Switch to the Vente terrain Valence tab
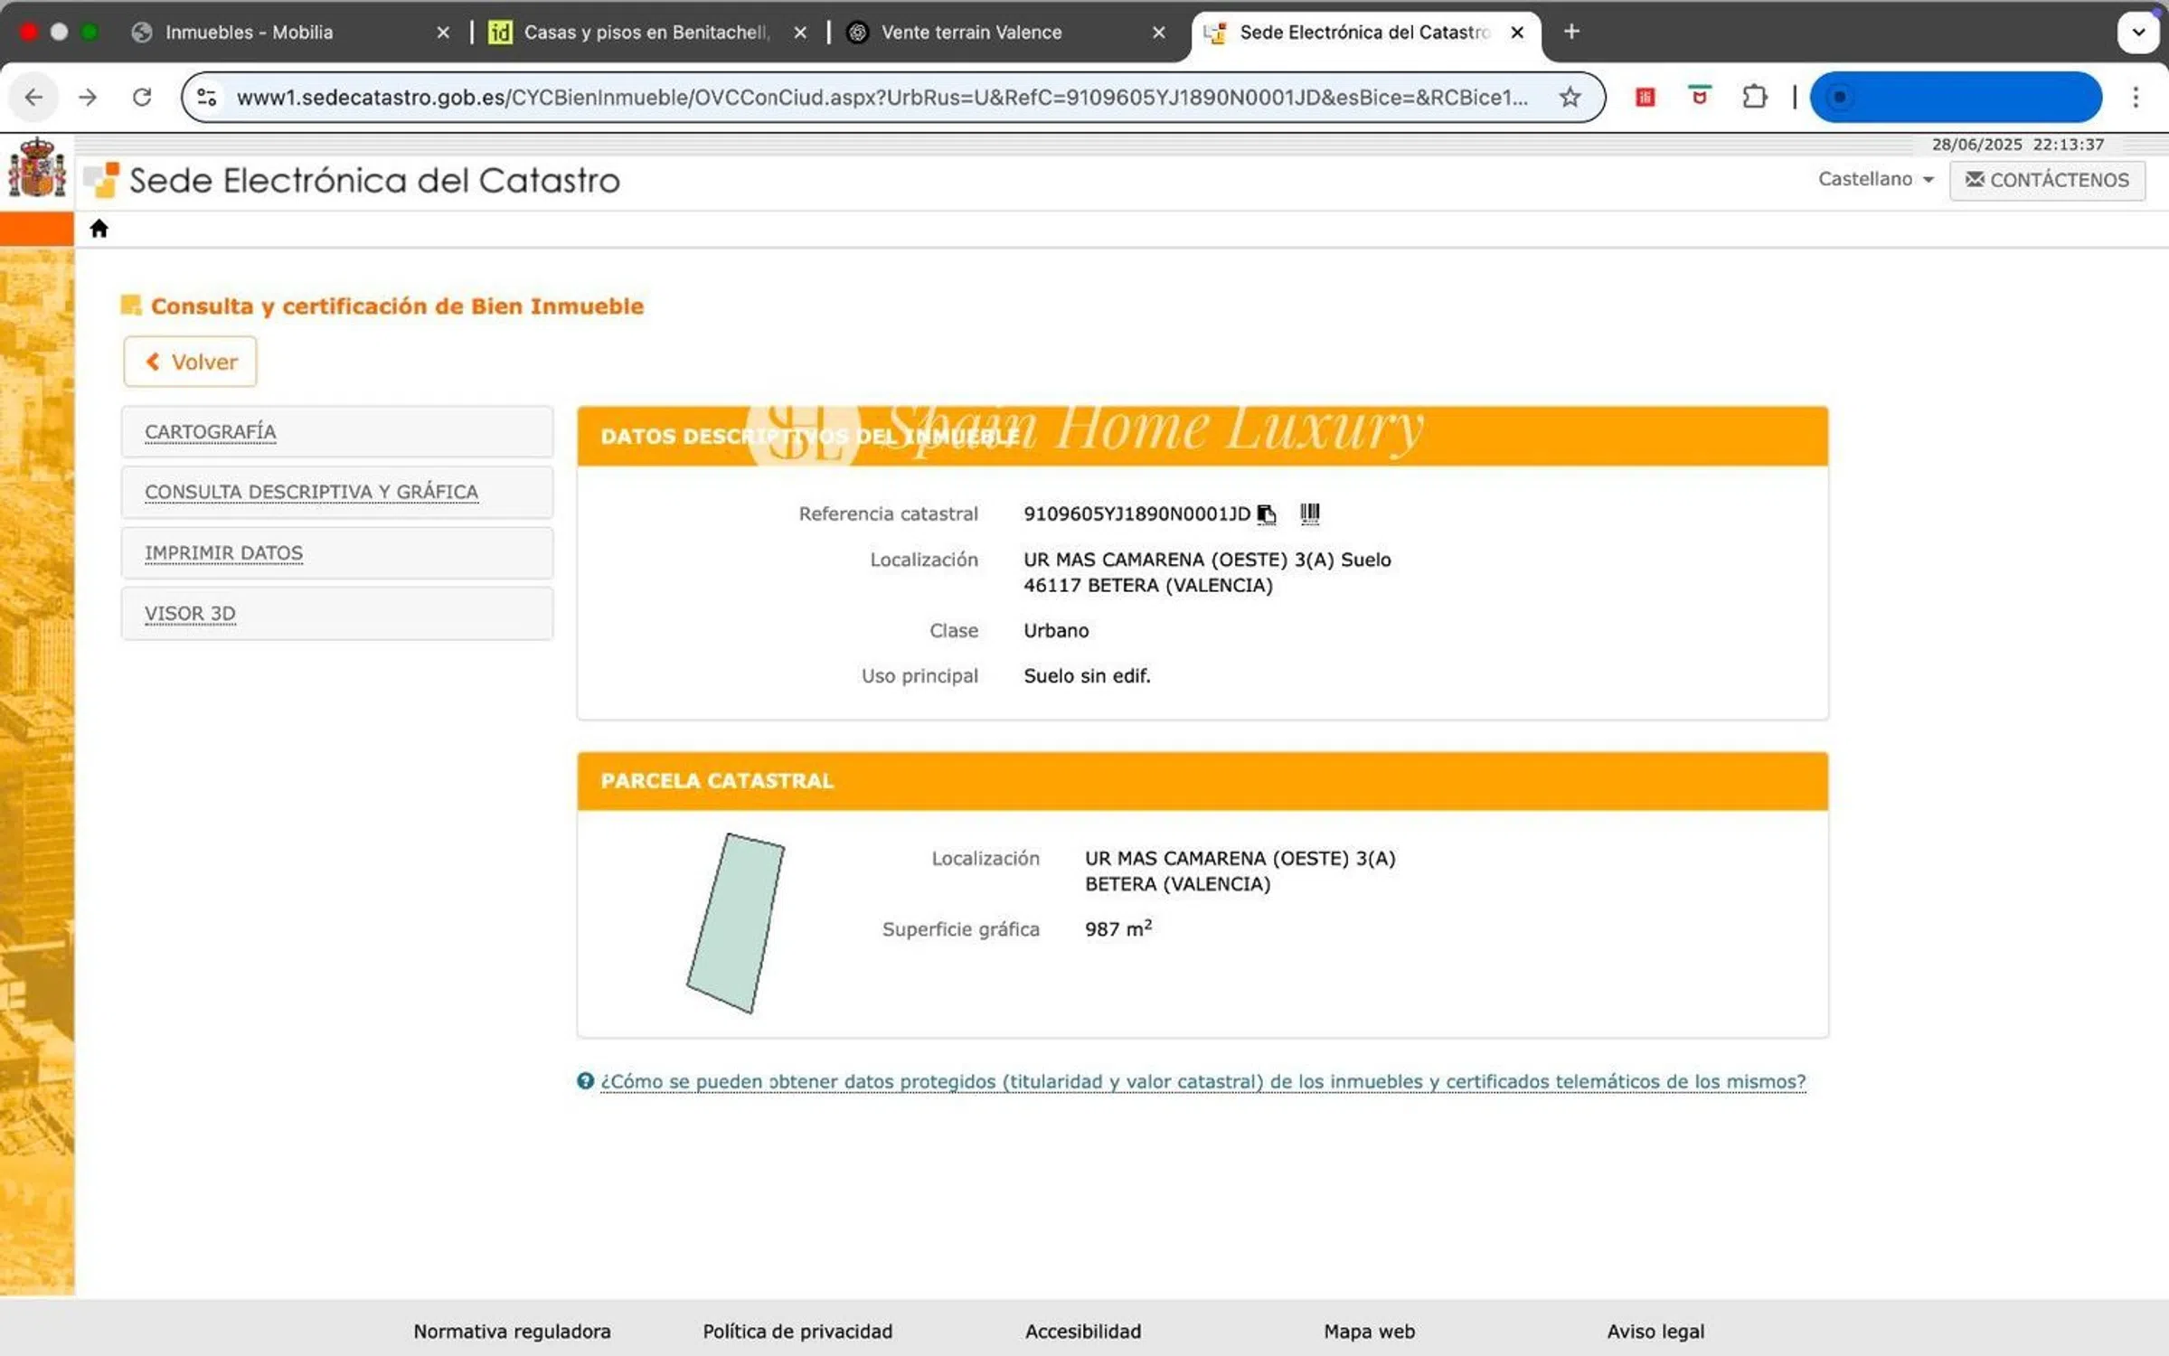 [971, 33]
